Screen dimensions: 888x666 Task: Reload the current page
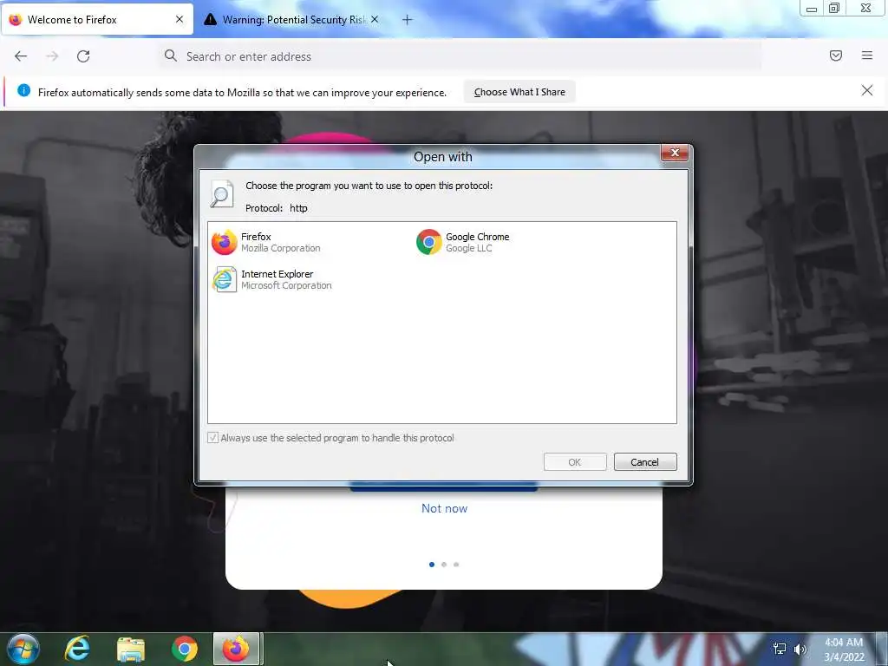[x=83, y=56]
